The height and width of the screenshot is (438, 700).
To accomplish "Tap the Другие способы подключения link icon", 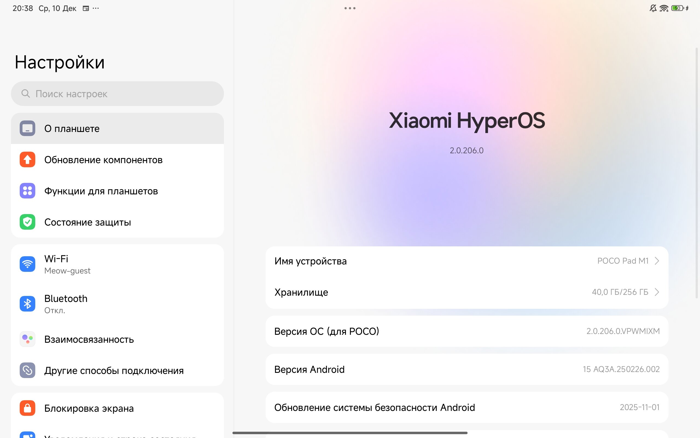I will coord(27,370).
